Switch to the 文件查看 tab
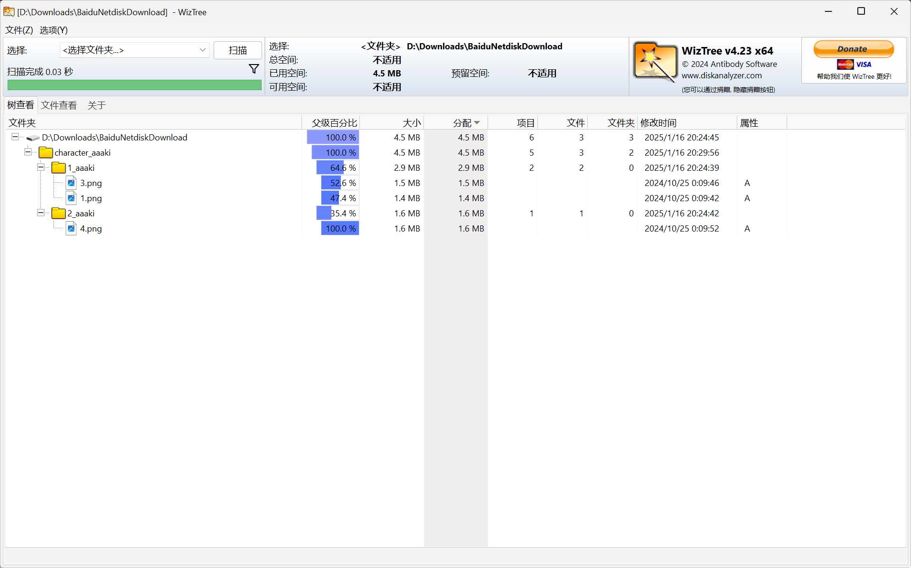The height and width of the screenshot is (568, 911). pos(59,105)
